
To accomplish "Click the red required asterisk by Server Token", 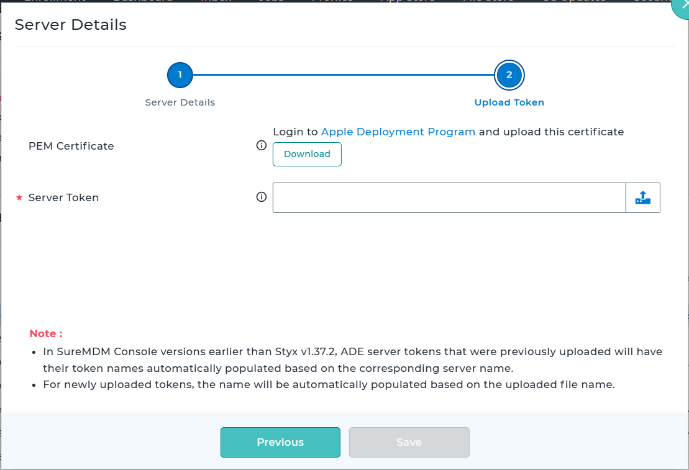I will [x=19, y=197].
